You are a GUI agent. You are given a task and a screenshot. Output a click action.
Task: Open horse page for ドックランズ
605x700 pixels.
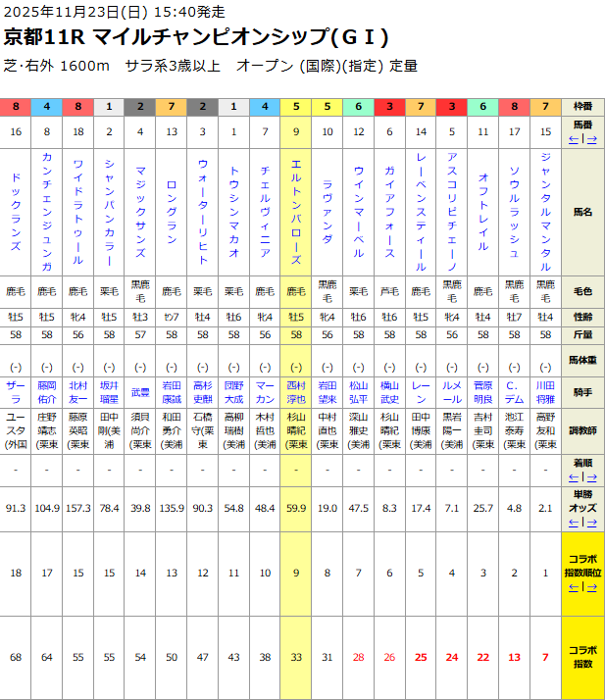[16, 214]
